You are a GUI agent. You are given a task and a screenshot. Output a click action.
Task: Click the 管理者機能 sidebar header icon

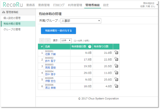click(4, 12)
